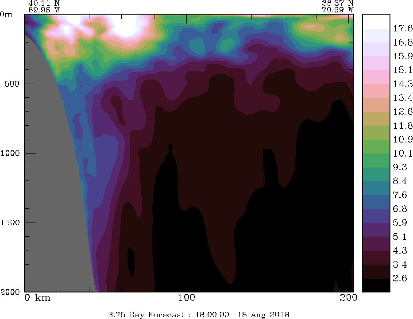Pick the pink band between 15.1 and 14.3

point(376,77)
